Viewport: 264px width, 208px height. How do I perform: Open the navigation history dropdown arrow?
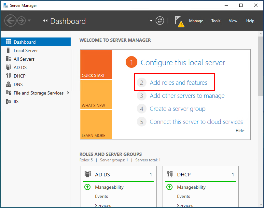pyautogui.click(x=29, y=21)
